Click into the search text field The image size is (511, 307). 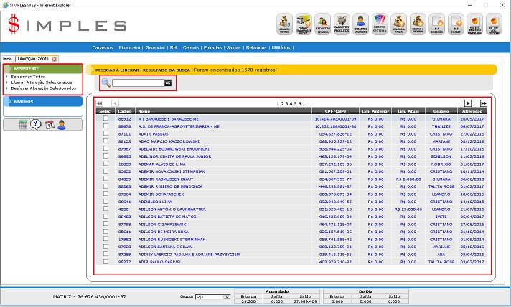138,83
